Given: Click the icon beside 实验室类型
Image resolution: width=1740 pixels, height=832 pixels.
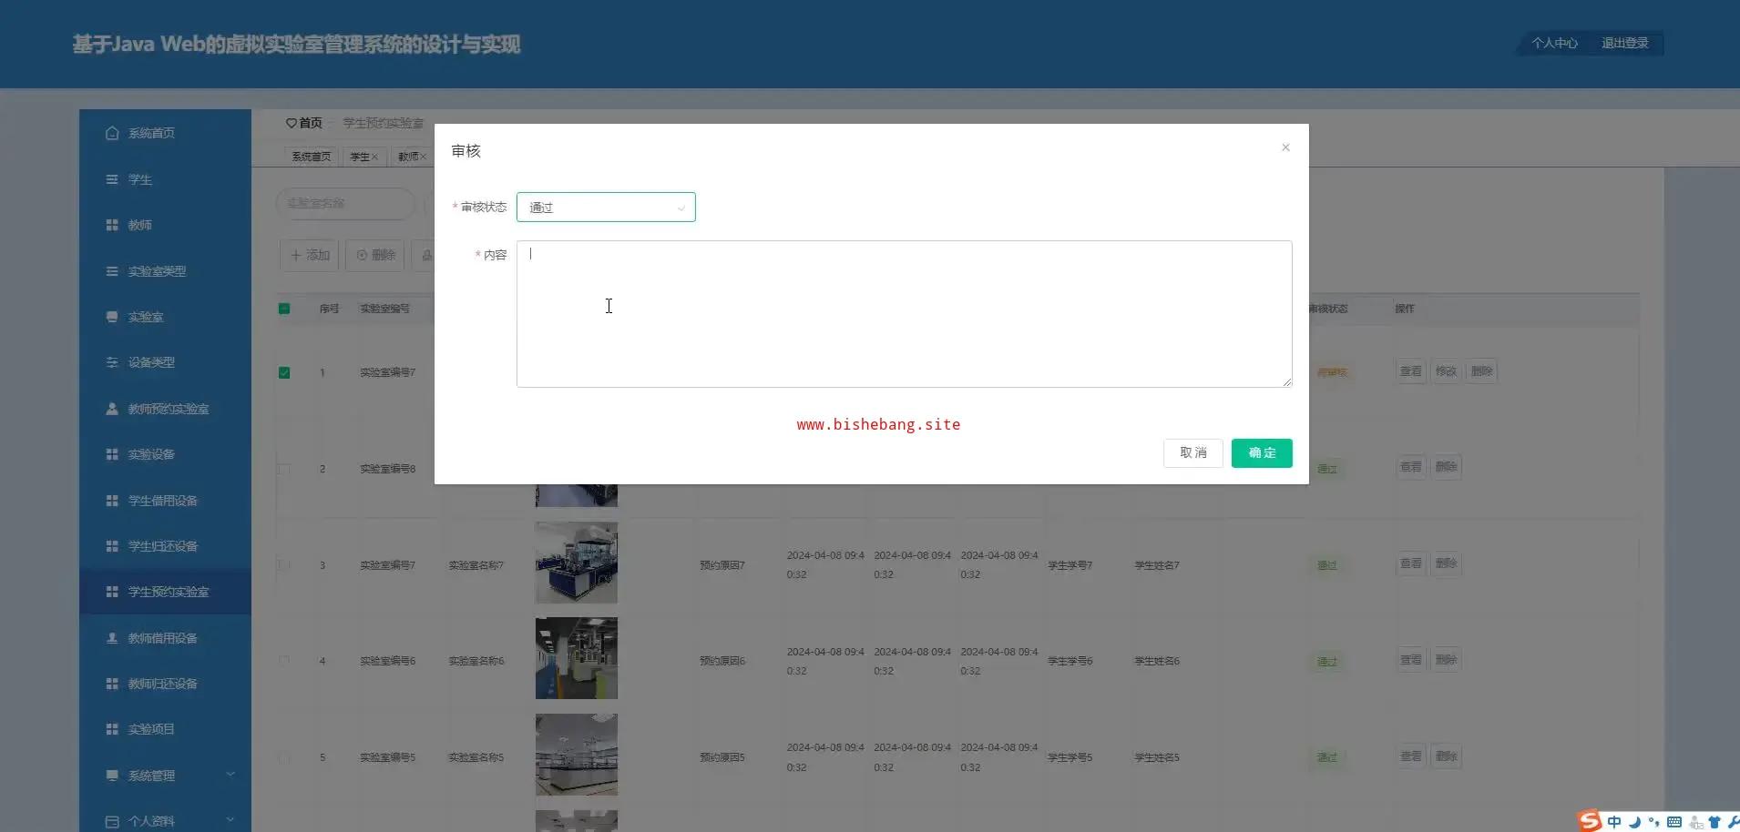Looking at the screenshot, I should (112, 271).
